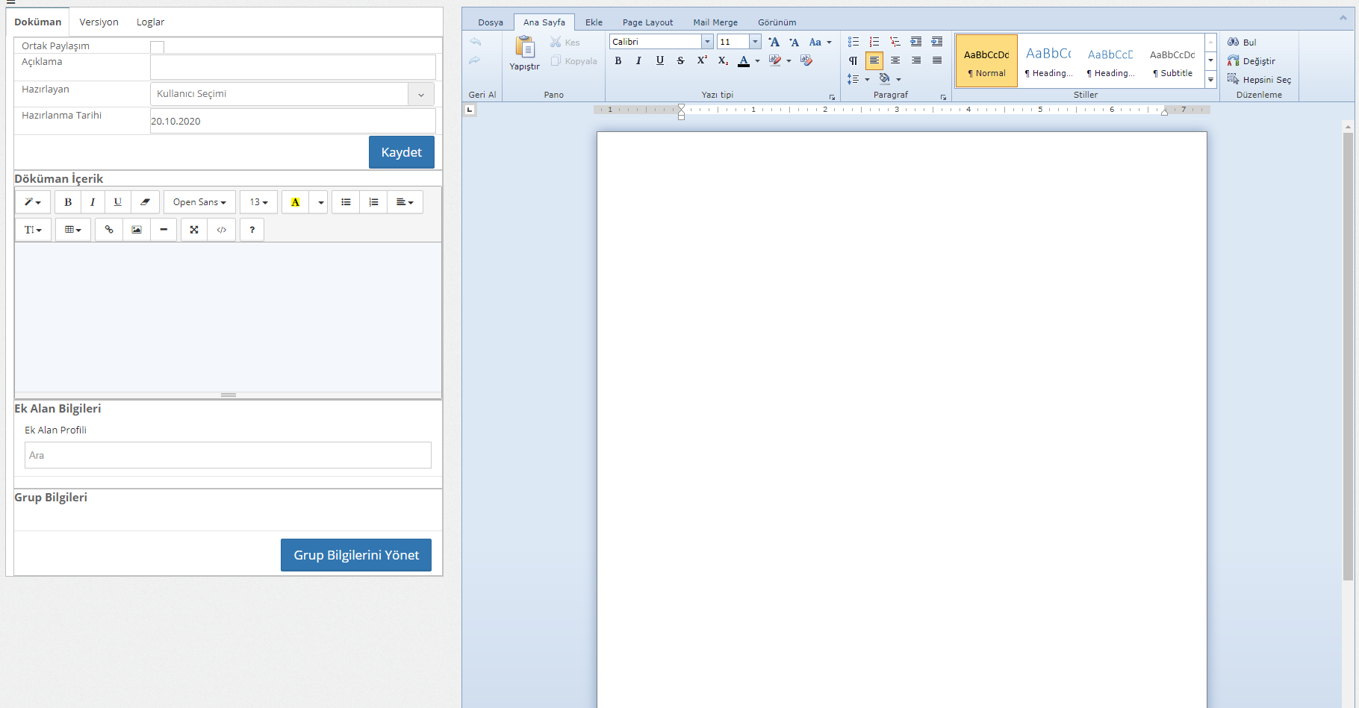Toggle underline formatting on the ribbon

[659, 61]
